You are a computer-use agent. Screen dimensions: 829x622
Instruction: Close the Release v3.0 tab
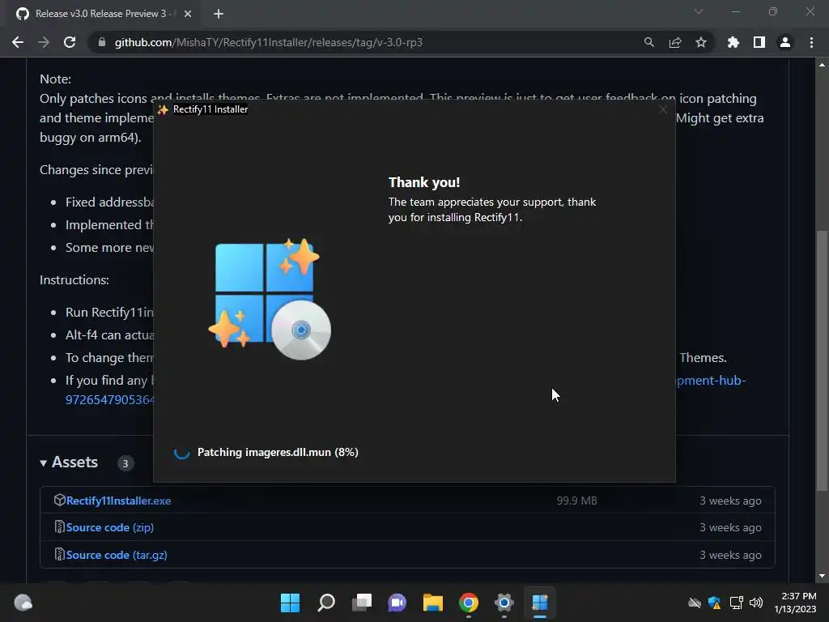pos(188,14)
